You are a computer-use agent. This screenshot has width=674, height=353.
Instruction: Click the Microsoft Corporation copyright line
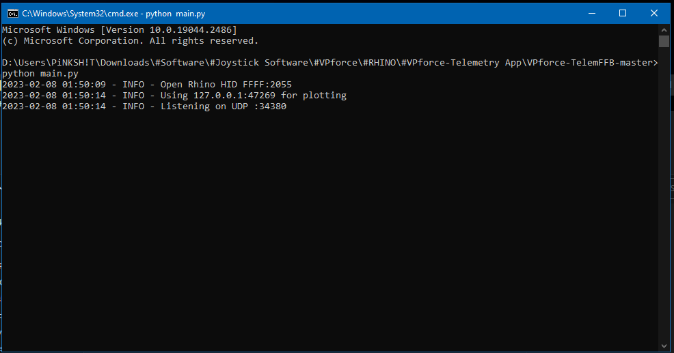130,41
